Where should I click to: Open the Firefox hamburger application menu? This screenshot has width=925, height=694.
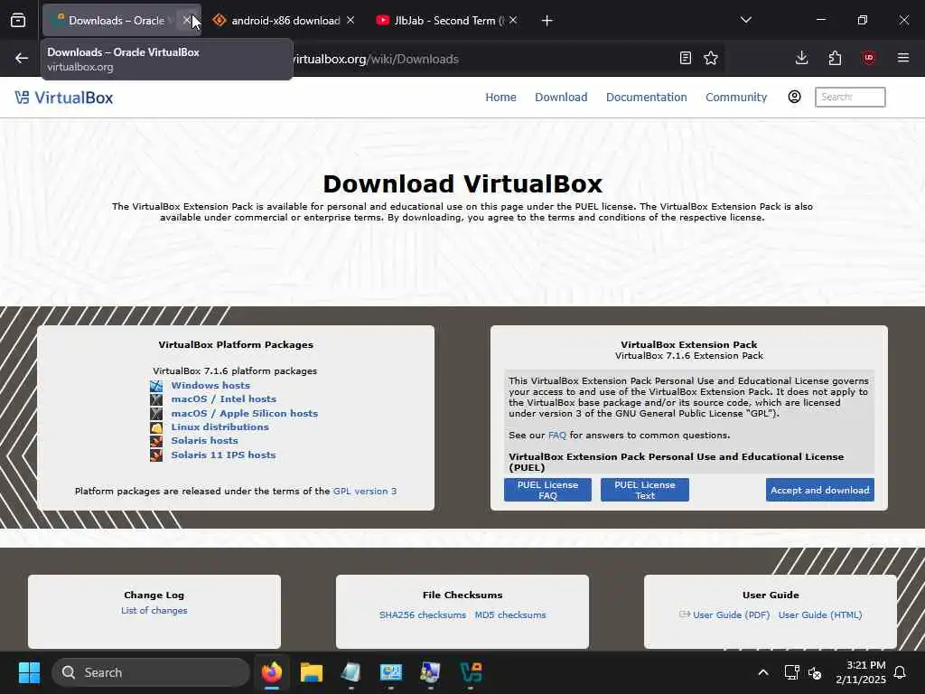pyautogui.click(x=903, y=58)
